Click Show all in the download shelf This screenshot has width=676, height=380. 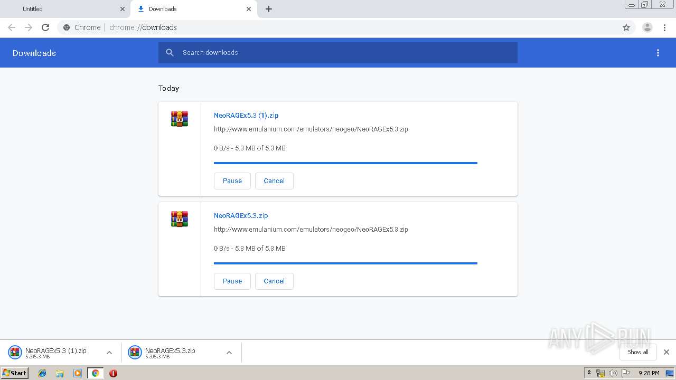[638, 352]
